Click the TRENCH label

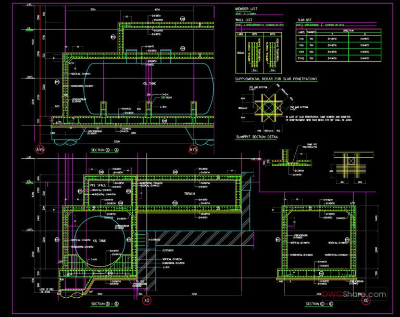[x=190, y=194]
